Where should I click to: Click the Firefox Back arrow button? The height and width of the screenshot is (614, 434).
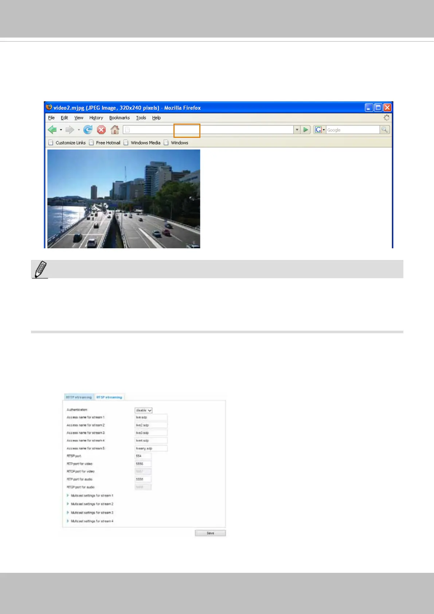click(x=52, y=129)
